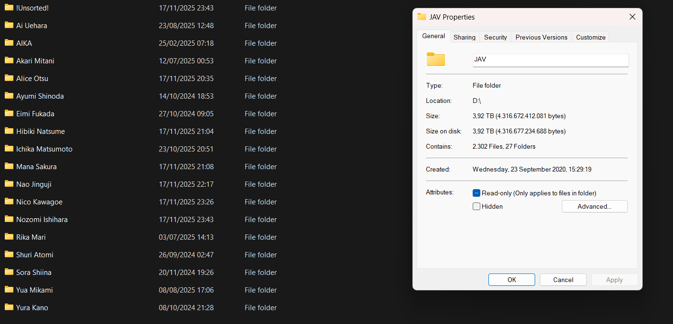Select the AIKA folder name

pyautogui.click(x=24, y=43)
